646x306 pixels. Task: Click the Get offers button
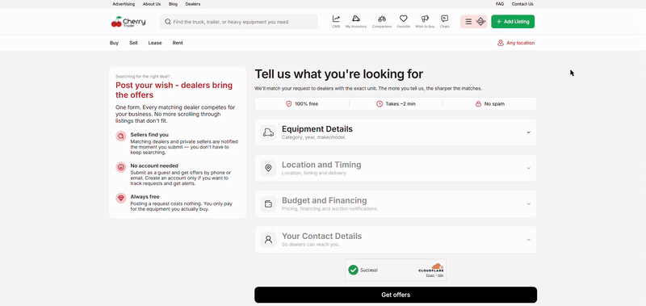396,295
